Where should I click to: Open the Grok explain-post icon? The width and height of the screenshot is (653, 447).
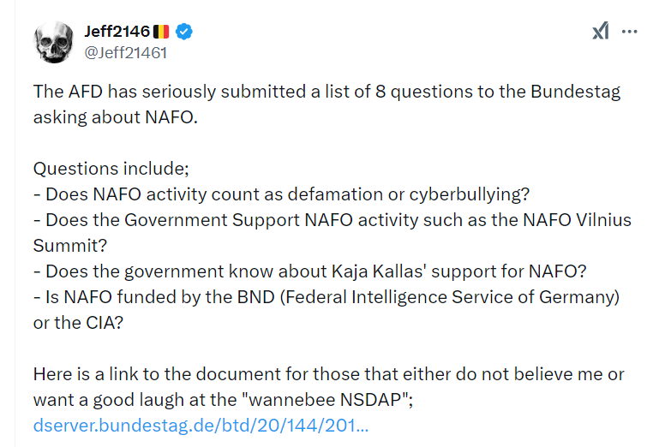[601, 31]
